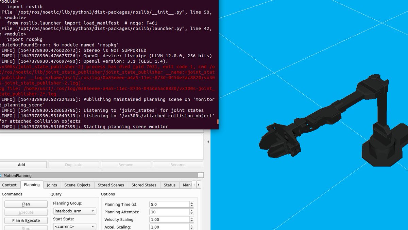Screen dimensions: 408x230
Task: Open the Scene Objects tab
Action: pos(78,185)
